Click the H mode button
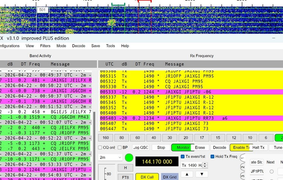283x180 pixels. 125,168
